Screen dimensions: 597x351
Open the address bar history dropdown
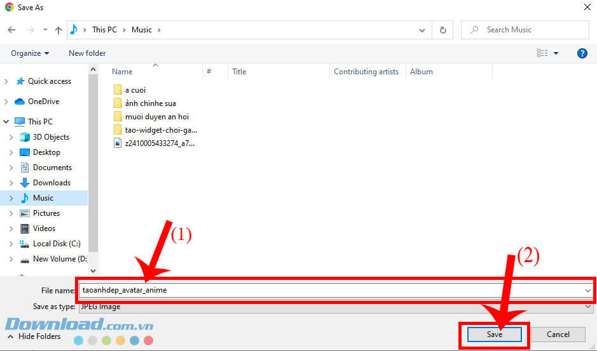[x=422, y=30]
